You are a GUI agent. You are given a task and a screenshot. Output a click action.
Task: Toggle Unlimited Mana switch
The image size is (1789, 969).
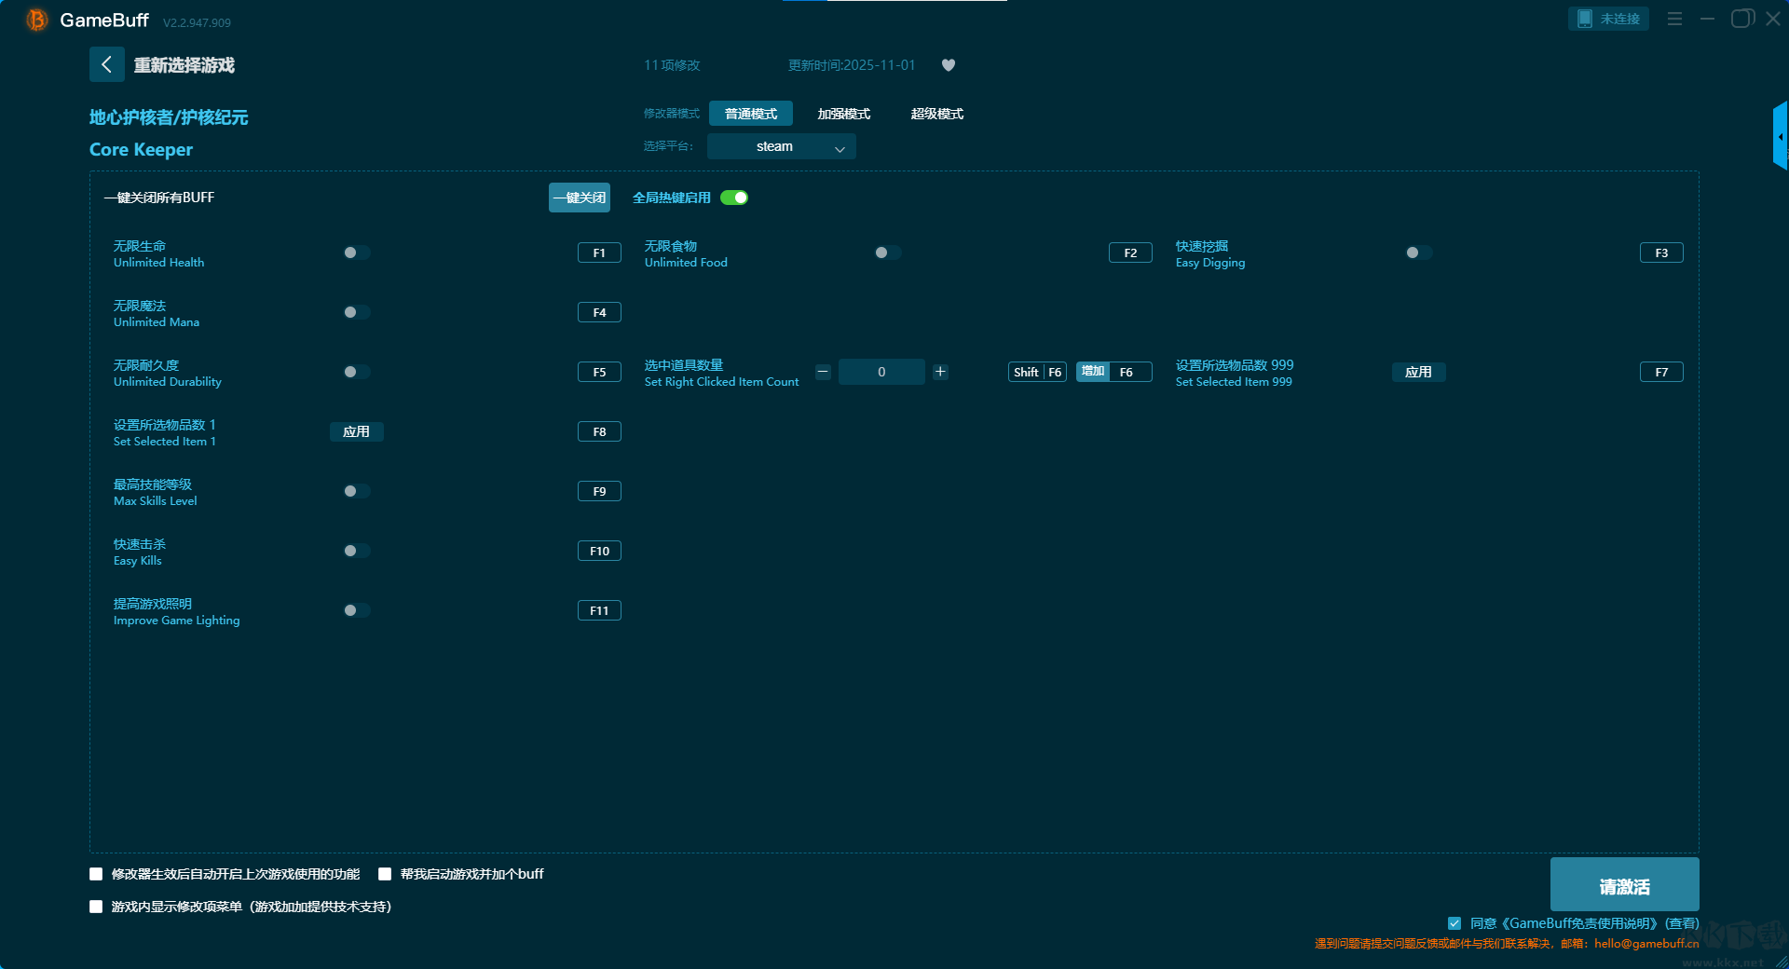click(x=356, y=312)
